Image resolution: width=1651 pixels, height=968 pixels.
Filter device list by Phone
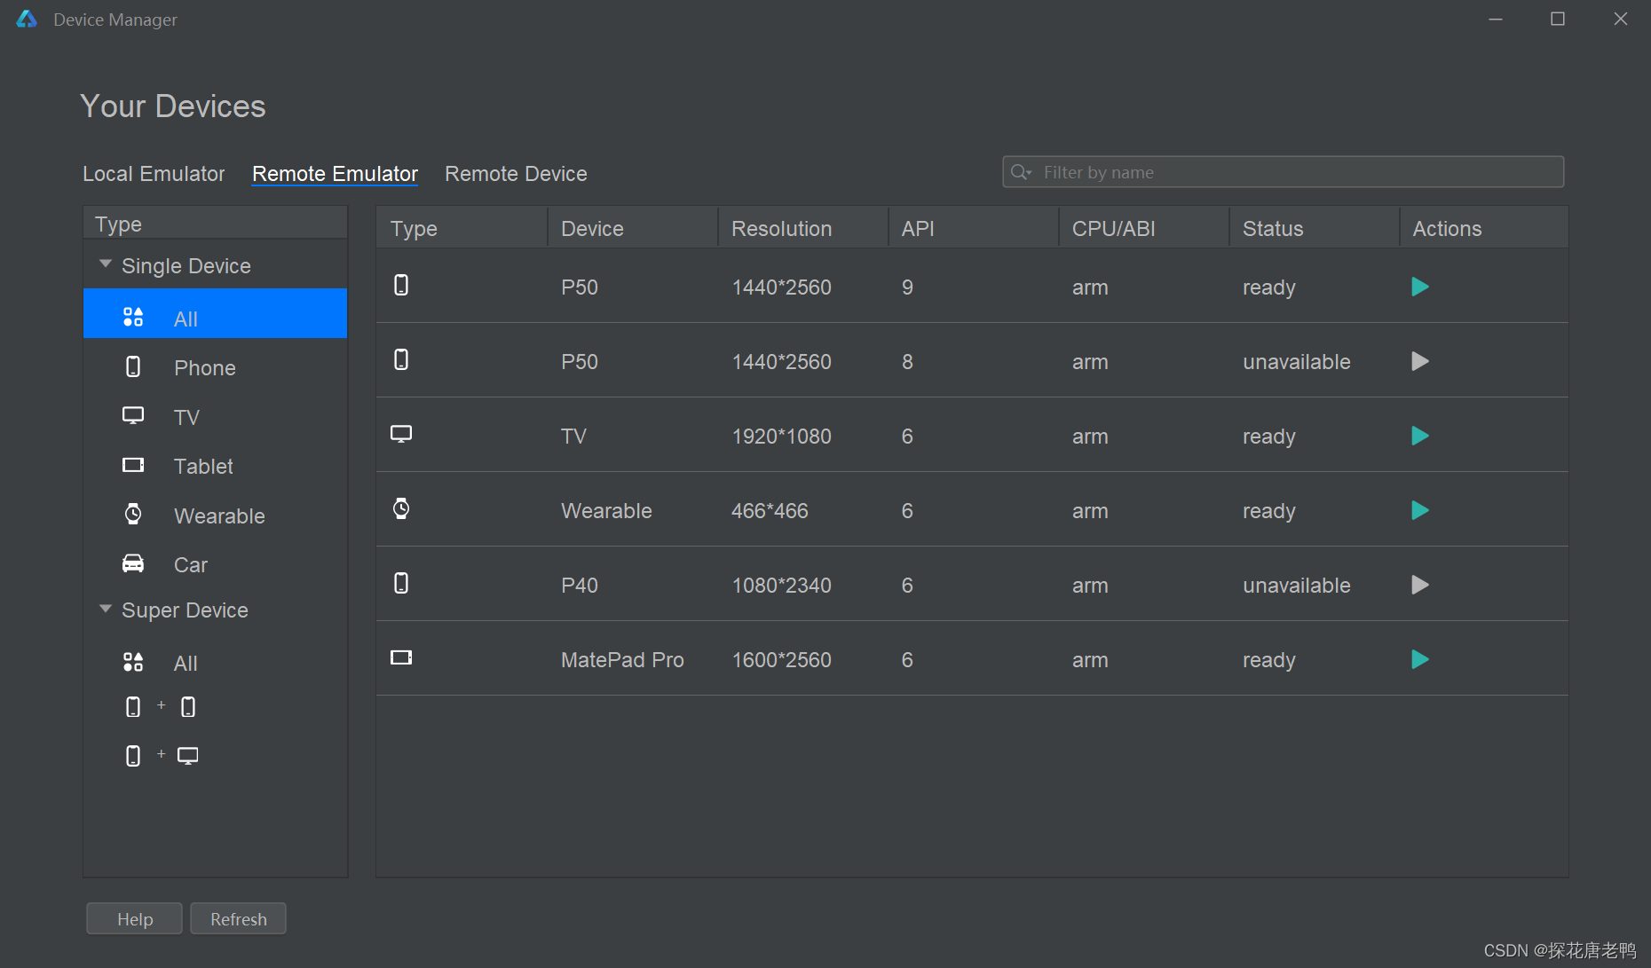[215, 367]
